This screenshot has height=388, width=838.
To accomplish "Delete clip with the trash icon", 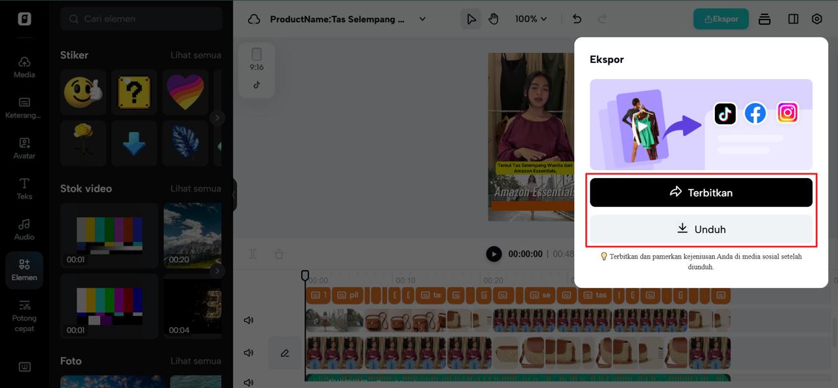I will point(278,254).
